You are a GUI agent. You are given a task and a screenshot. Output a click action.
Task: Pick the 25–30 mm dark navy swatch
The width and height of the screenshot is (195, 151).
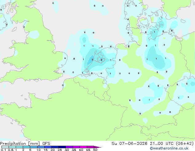[62, 147]
